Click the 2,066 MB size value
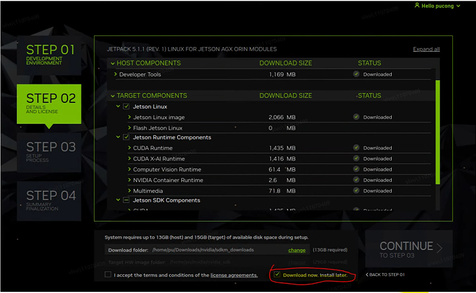Screen dimensions: 476x293 pyautogui.click(x=282, y=117)
